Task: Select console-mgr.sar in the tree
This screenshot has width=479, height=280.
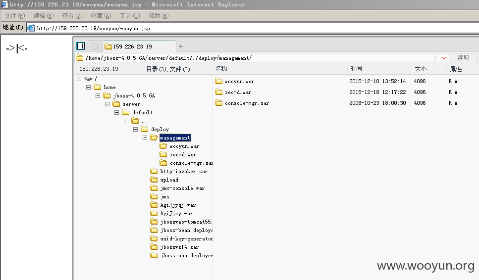Action: [x=191, y=163]
